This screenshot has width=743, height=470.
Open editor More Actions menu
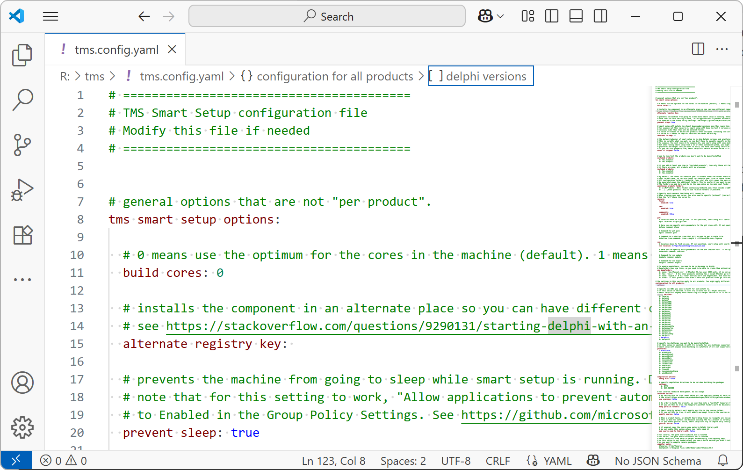pos(722,49)
